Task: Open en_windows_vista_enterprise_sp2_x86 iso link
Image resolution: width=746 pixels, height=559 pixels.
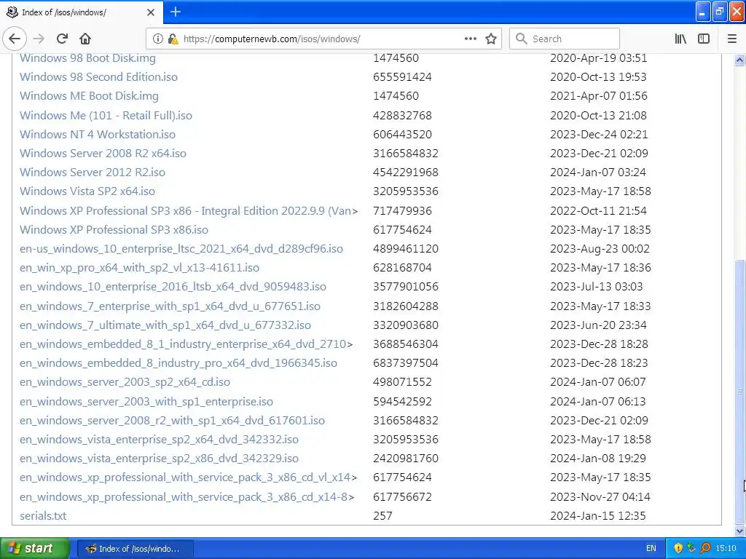Action: tap(159, 459)
